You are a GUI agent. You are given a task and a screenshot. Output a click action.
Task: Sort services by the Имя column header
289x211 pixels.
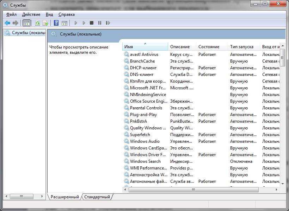(x=145, y=46)
